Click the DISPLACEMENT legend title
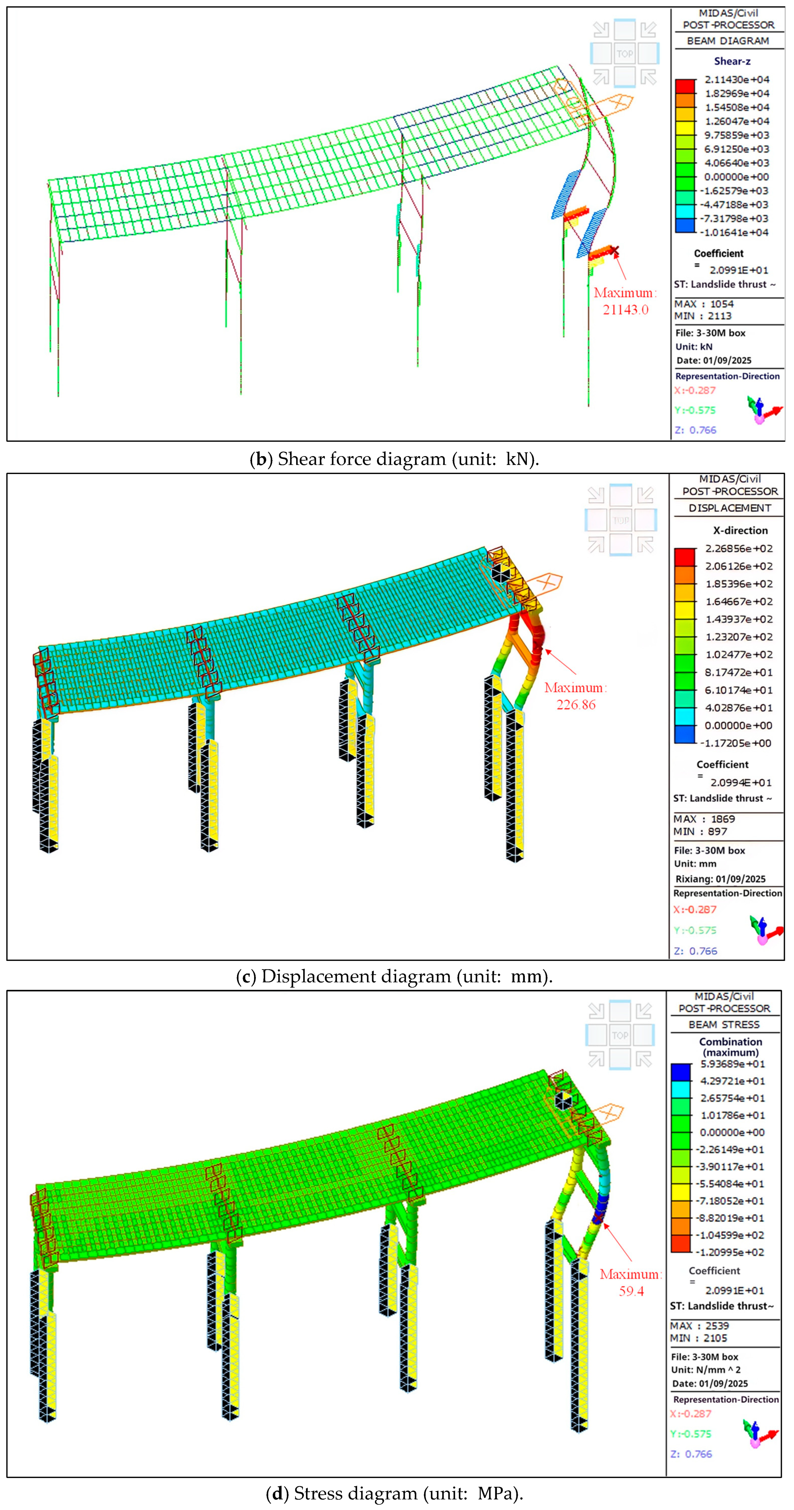This screenshot has width=794, height=1510. [730, 508]
